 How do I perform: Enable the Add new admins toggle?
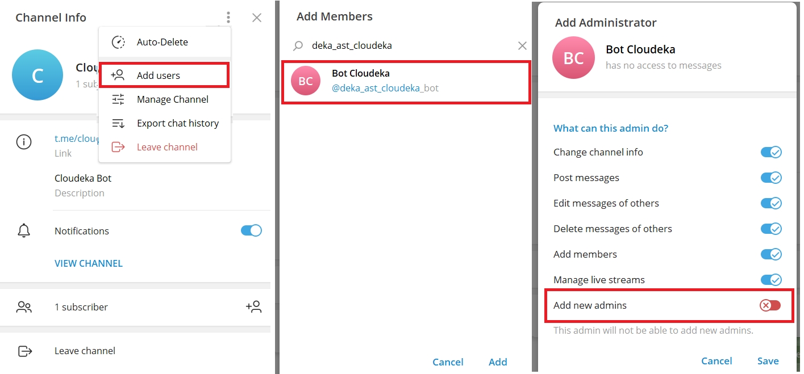[770, 305]
